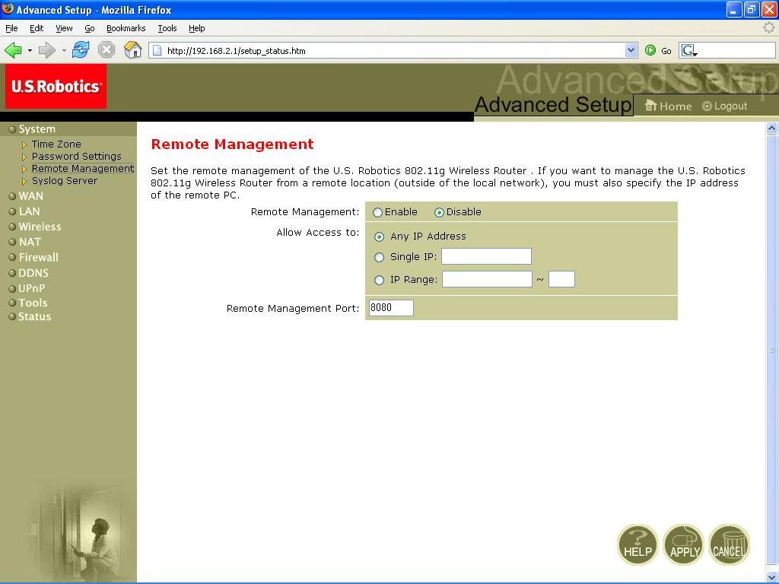Open the Tools menu in menu bar

point(167,28)
